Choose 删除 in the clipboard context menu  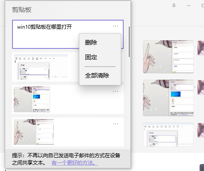tap(91, 42)
